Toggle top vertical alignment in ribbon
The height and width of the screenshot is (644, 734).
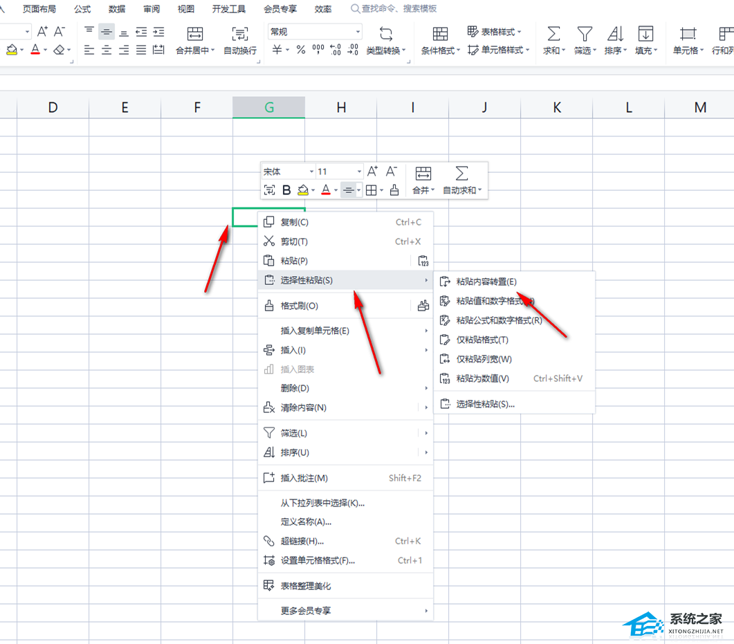[x=89, y=32]
